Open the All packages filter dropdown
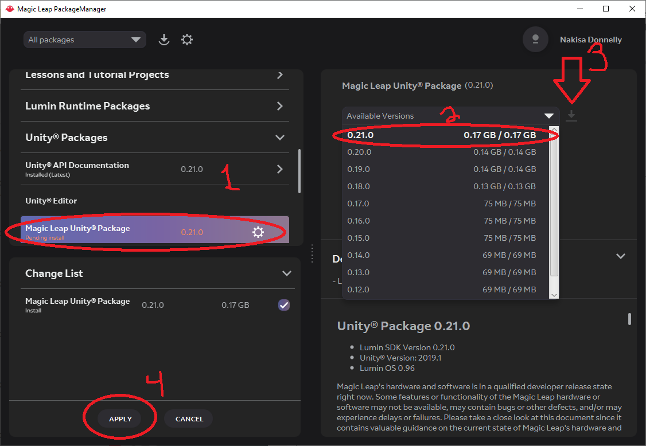This screenshot has width=646, height=446. point(84,40)
